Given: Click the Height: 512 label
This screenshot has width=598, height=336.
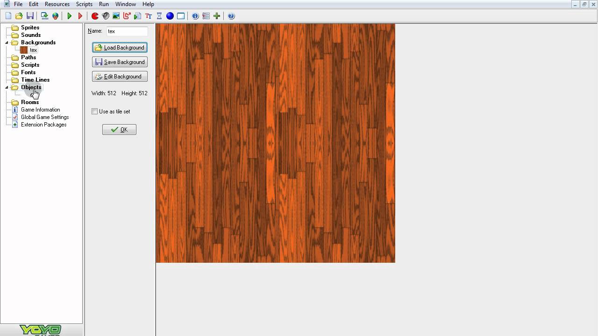Looking at the screenshot, I should point(134,93).
